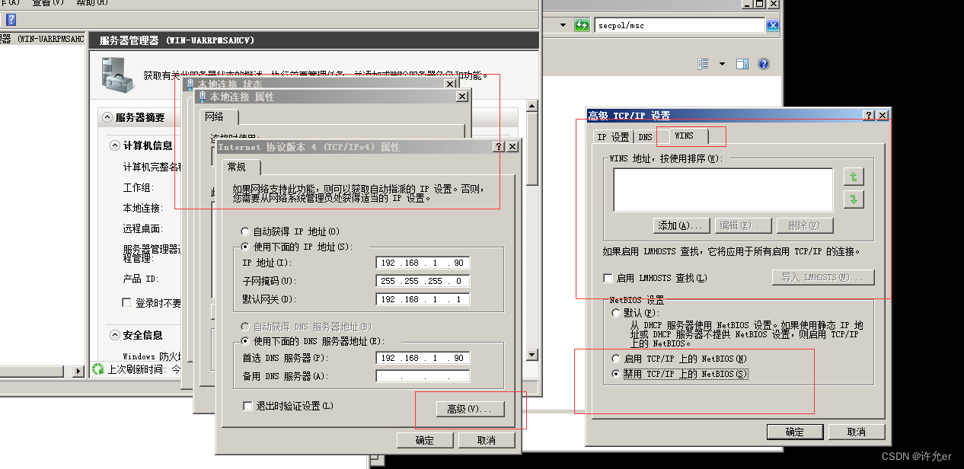Click the secpol/msc text field
This screenshot has width=964, height=469.
pos(679,25)
